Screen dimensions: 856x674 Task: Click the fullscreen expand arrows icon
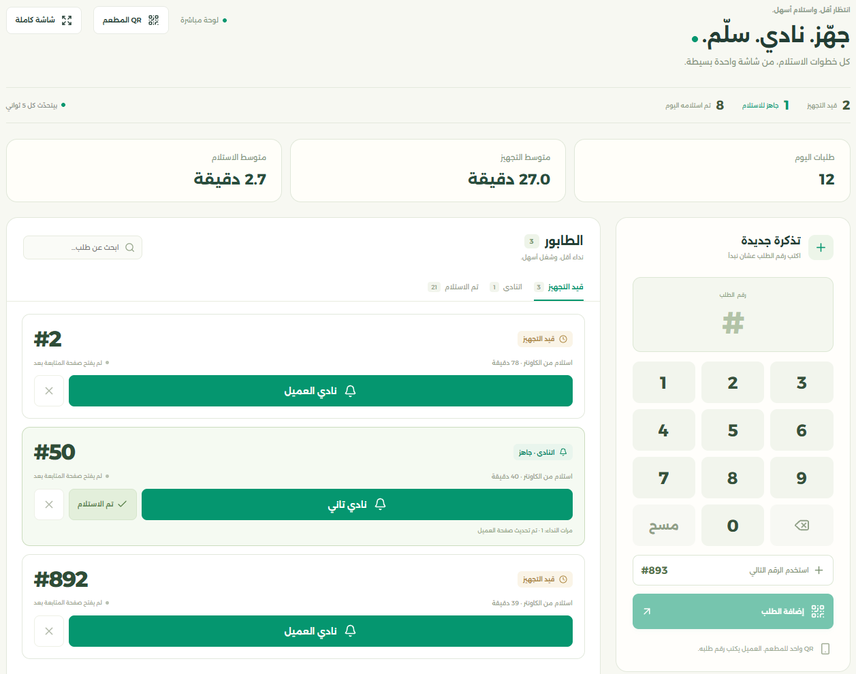67,20
